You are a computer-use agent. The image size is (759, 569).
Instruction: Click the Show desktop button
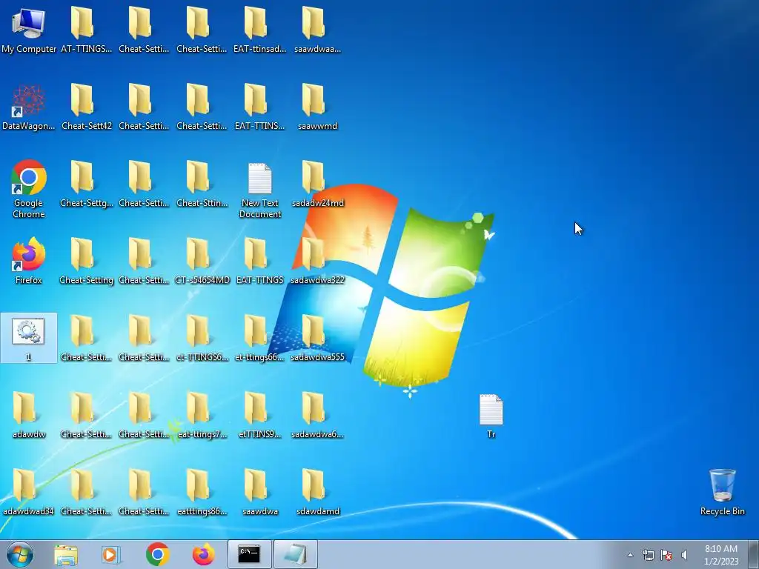[754, 554]
